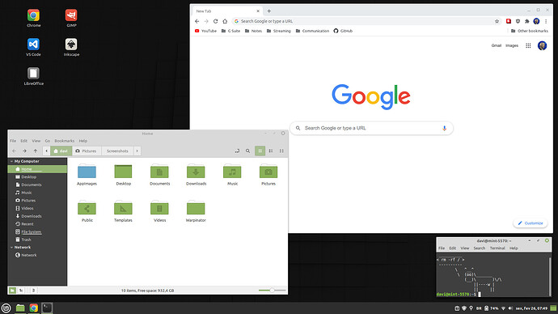Click Chrome's address bar

coord(366,21)
